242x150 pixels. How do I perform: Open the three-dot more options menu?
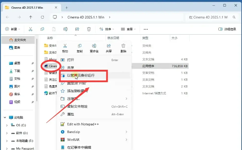click(x=146, y=29)
